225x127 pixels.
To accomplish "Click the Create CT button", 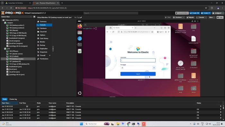I will tap(206, 13).
